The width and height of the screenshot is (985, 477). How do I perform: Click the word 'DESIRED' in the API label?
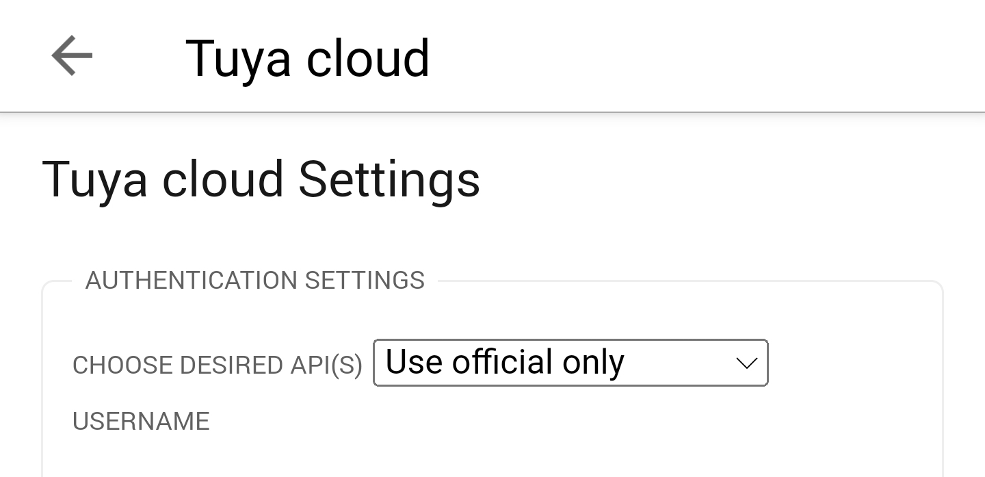231,365
